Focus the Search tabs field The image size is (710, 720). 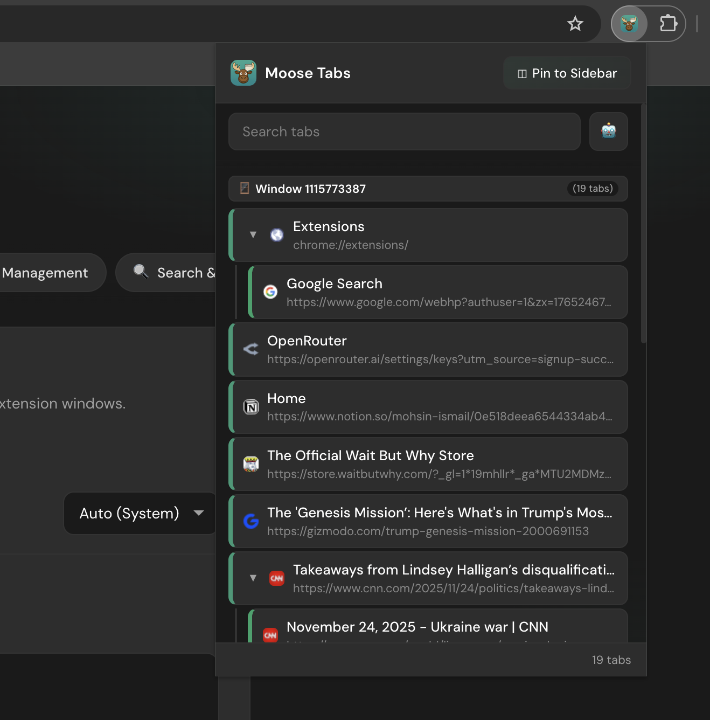pyautogui.click(x=405, y=131)
